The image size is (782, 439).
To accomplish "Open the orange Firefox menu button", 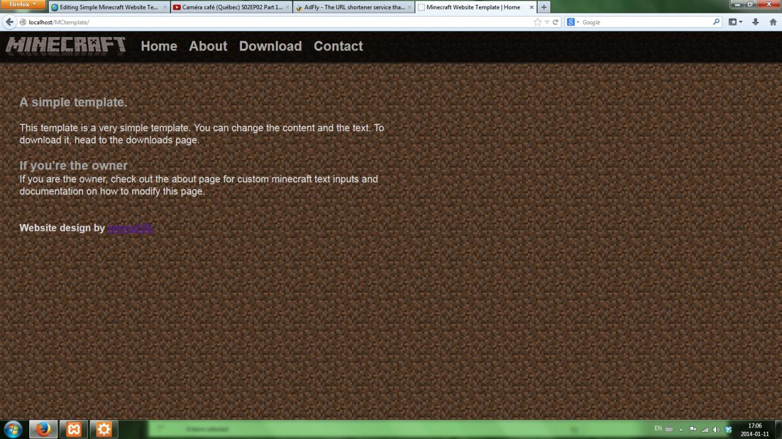I will click(23, 4).
